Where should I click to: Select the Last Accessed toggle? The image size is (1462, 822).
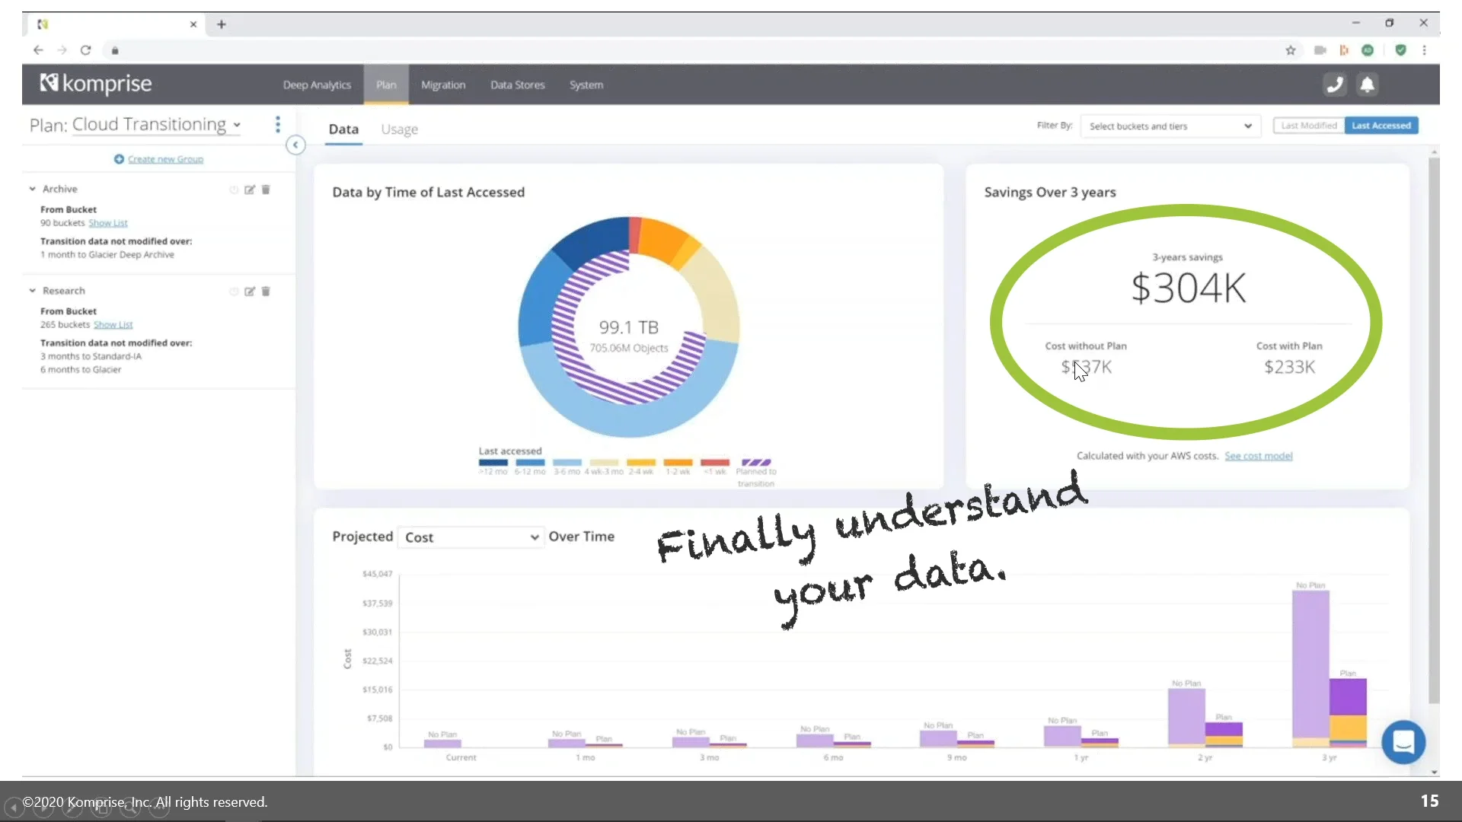(1381, 126)
